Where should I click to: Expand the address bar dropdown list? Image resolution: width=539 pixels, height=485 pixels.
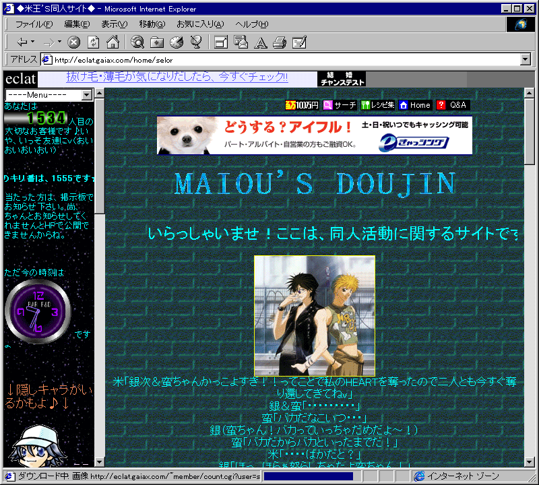525,60
